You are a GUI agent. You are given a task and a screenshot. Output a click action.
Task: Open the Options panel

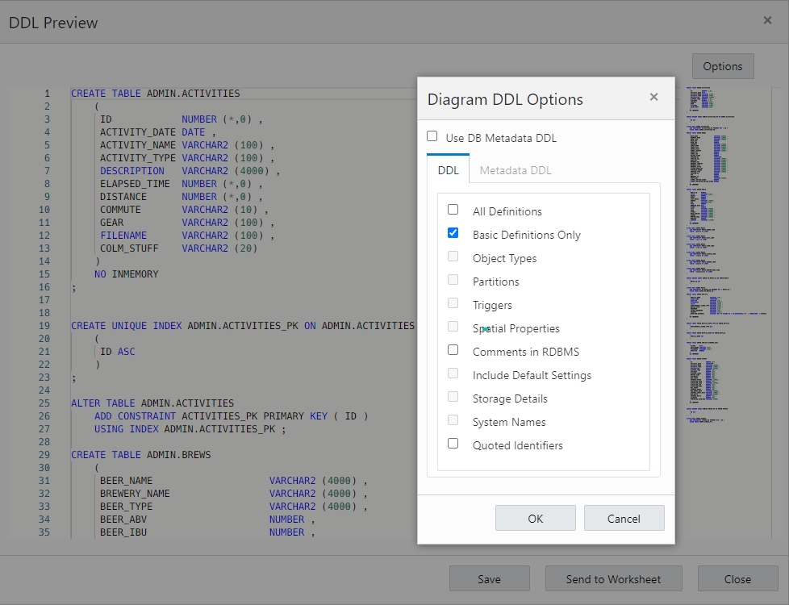(722, 66)
